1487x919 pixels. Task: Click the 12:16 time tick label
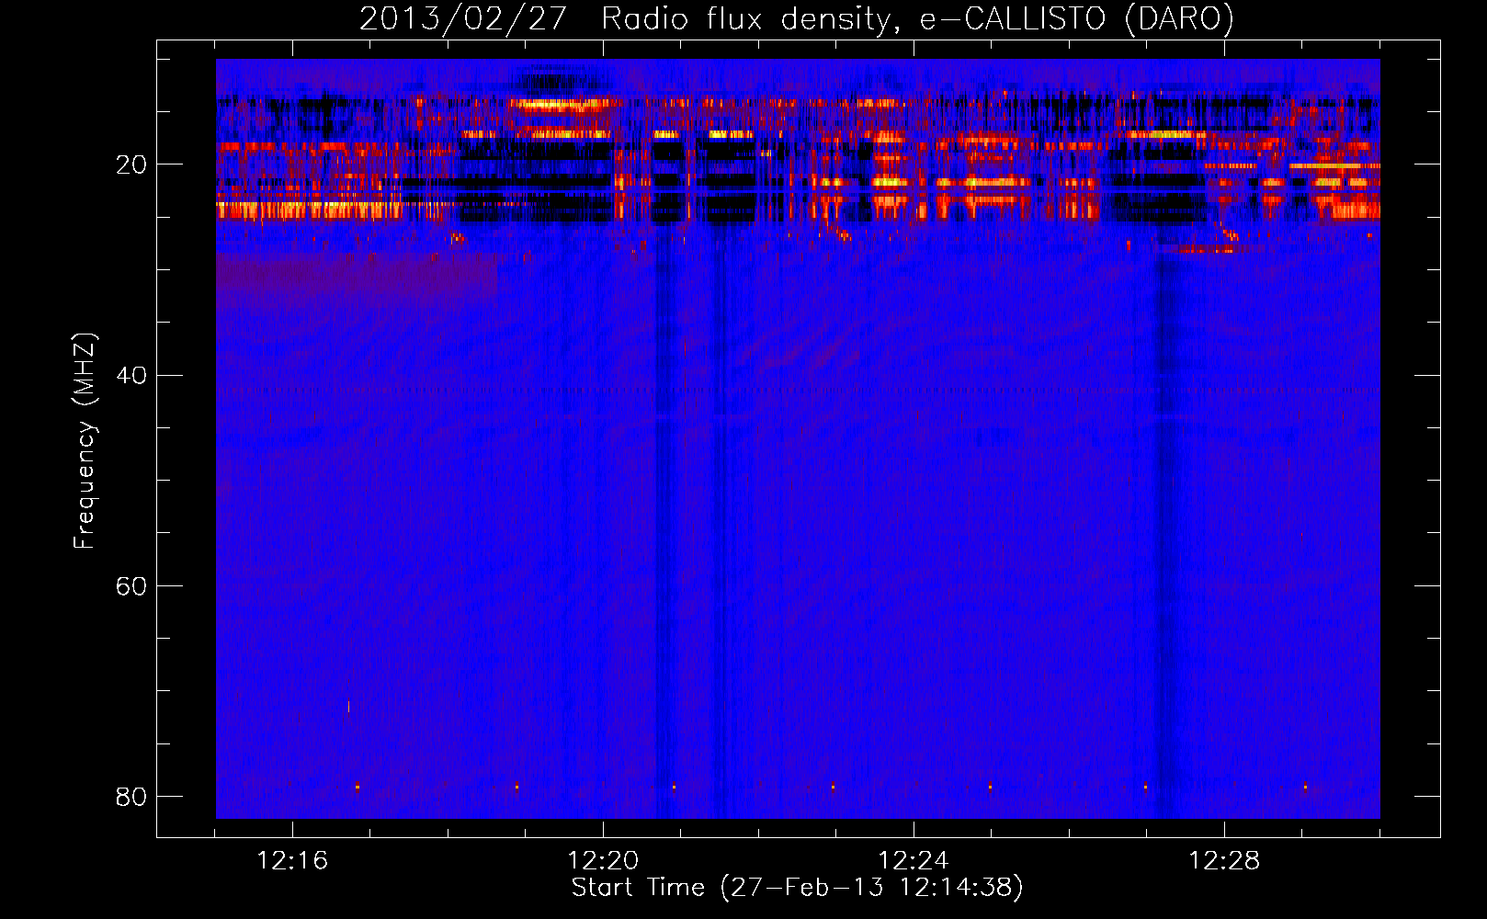(x=292, y=861)
